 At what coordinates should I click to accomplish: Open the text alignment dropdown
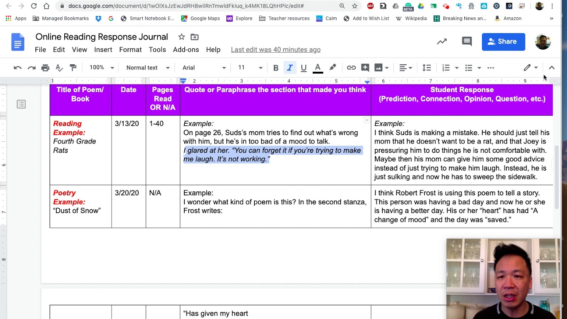pos(406,68)
